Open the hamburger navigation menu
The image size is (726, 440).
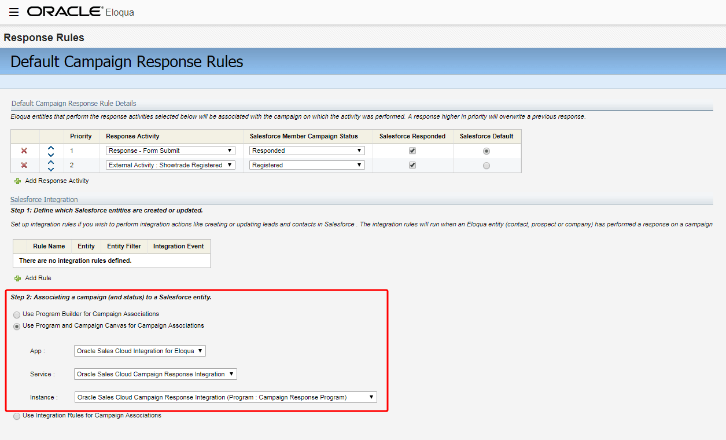pyautogui.click(x=13, y=12)
